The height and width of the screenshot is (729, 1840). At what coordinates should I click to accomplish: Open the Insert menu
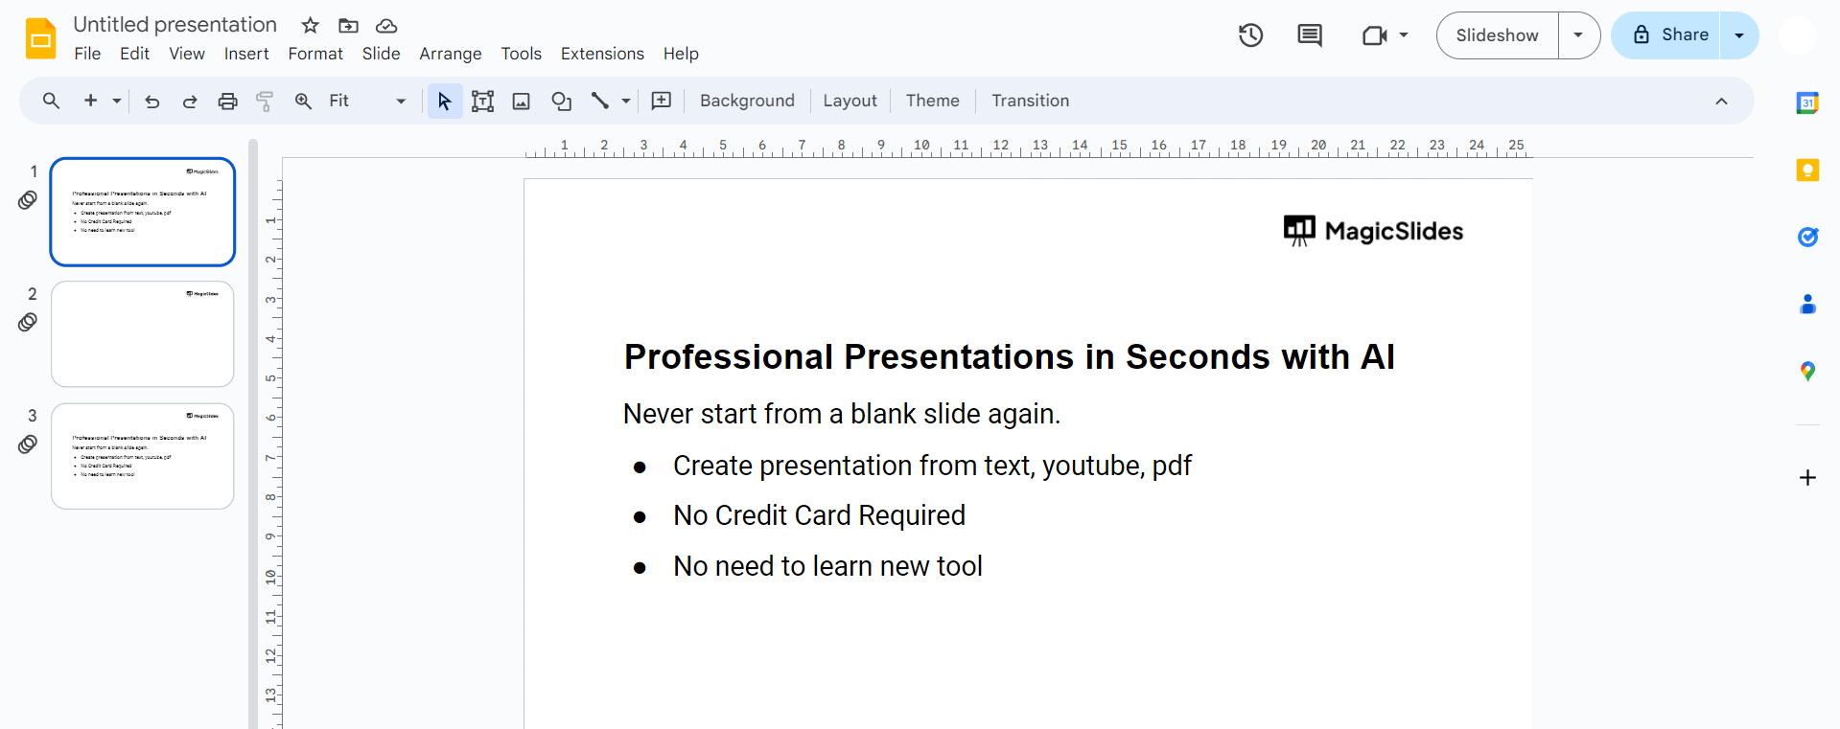pos(246,54)
